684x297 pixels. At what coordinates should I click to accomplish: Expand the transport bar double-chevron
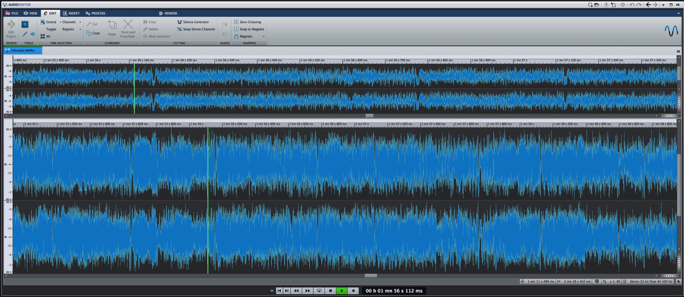point(272,291)
